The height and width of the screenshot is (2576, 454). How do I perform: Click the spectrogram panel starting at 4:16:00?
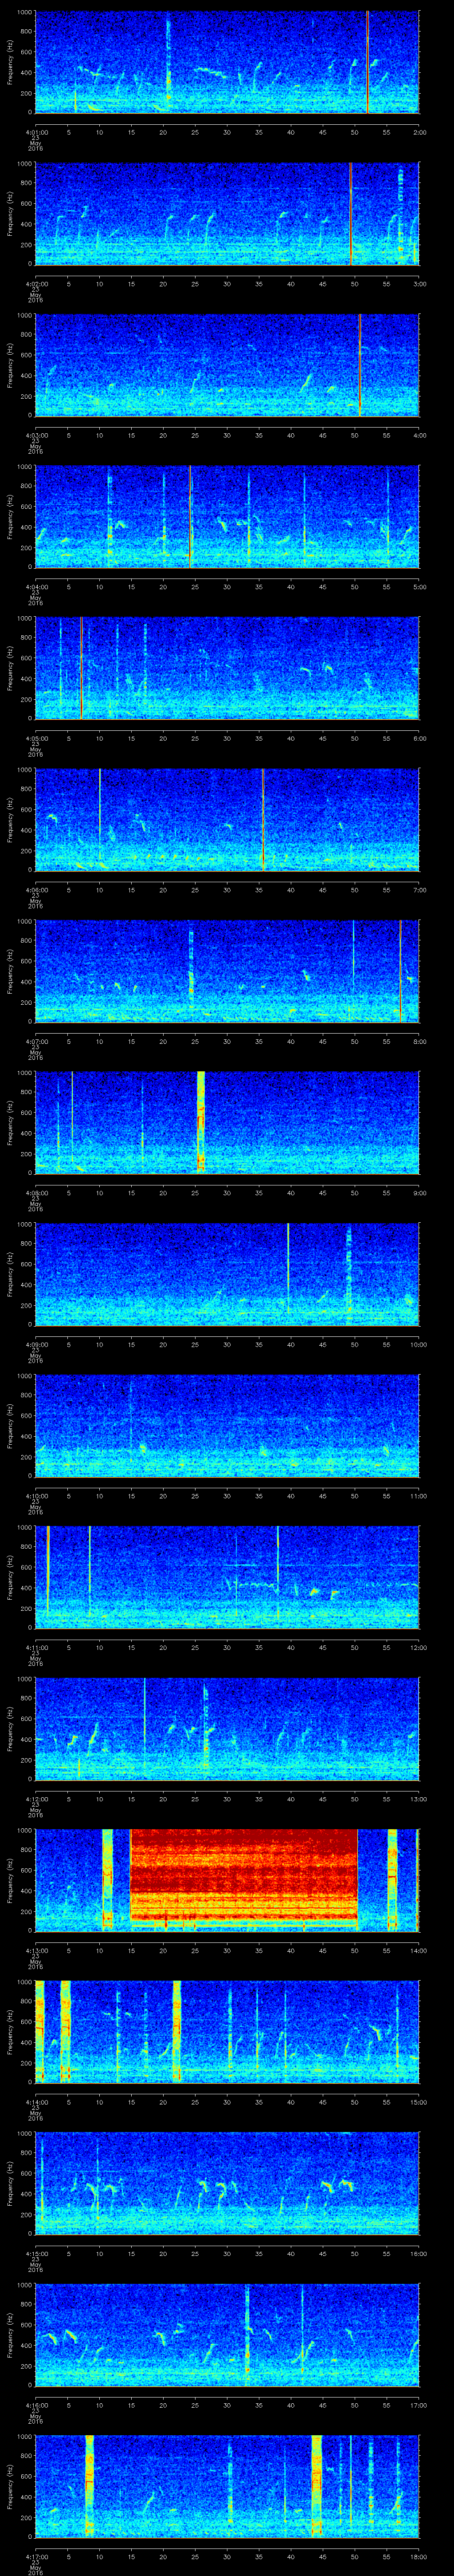227,2334
